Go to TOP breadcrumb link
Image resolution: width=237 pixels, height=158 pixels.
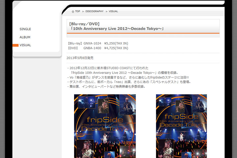pyautogui.click(x=78, y=11)
